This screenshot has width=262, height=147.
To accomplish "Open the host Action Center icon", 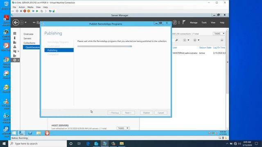I will (x=257, y=143).
